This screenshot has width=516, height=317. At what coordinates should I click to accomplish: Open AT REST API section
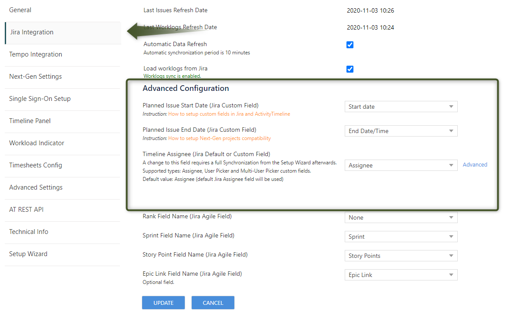(27, 209)
